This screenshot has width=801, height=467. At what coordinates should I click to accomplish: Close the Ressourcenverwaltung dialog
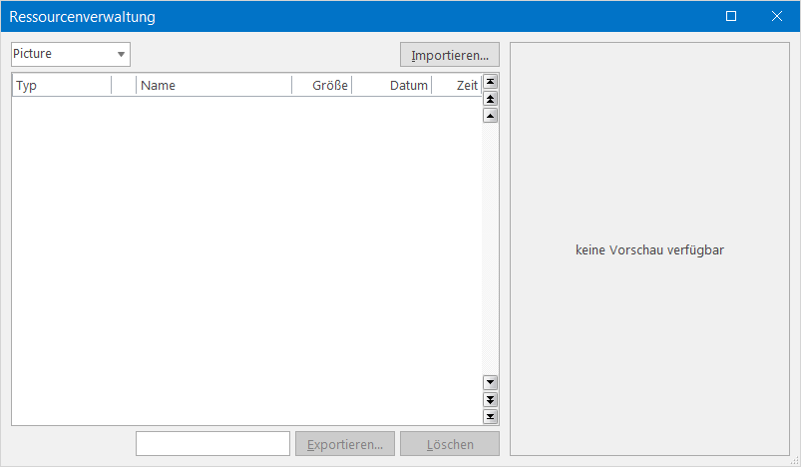click(x=777, y=16)
